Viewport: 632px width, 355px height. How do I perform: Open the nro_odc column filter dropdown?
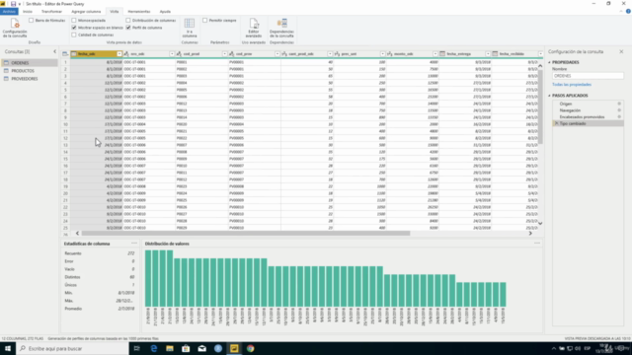tap(172, 54)
